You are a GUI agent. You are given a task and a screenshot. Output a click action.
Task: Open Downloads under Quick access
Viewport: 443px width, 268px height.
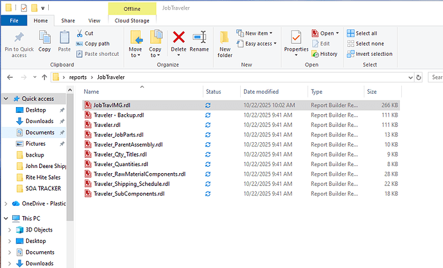pos(39,121)
